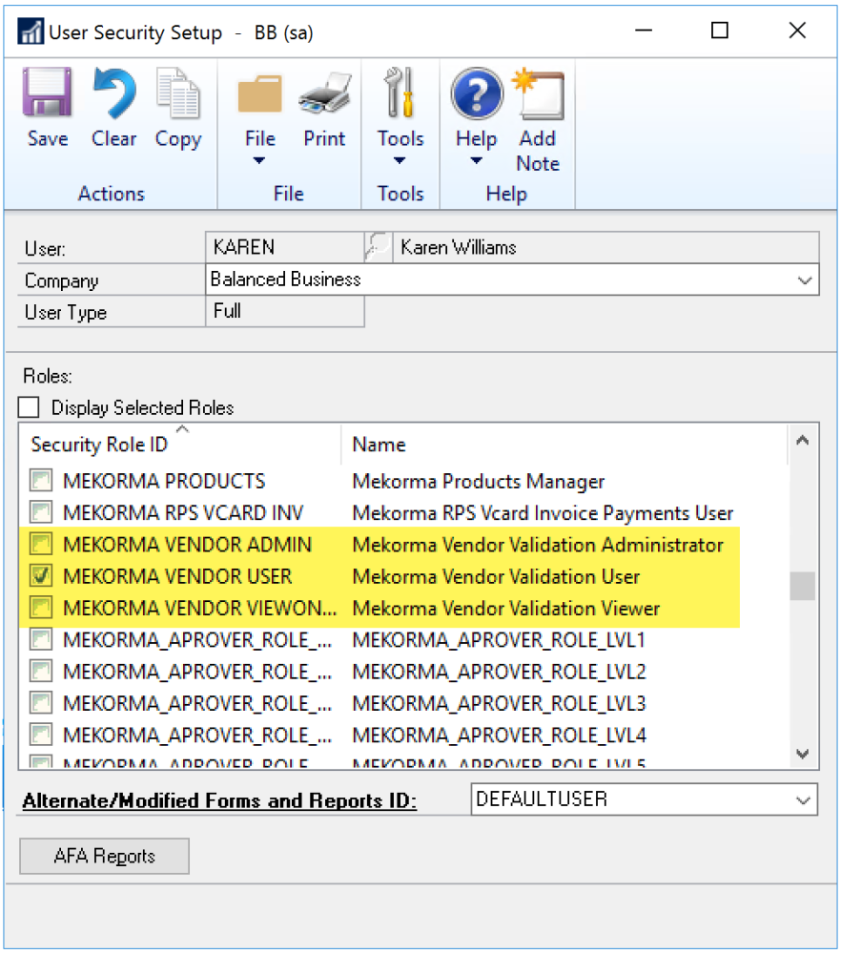841x954 pixels.
Task: Open Alternate/Modified Forms and Reports ID link
Action: point(219,800)
